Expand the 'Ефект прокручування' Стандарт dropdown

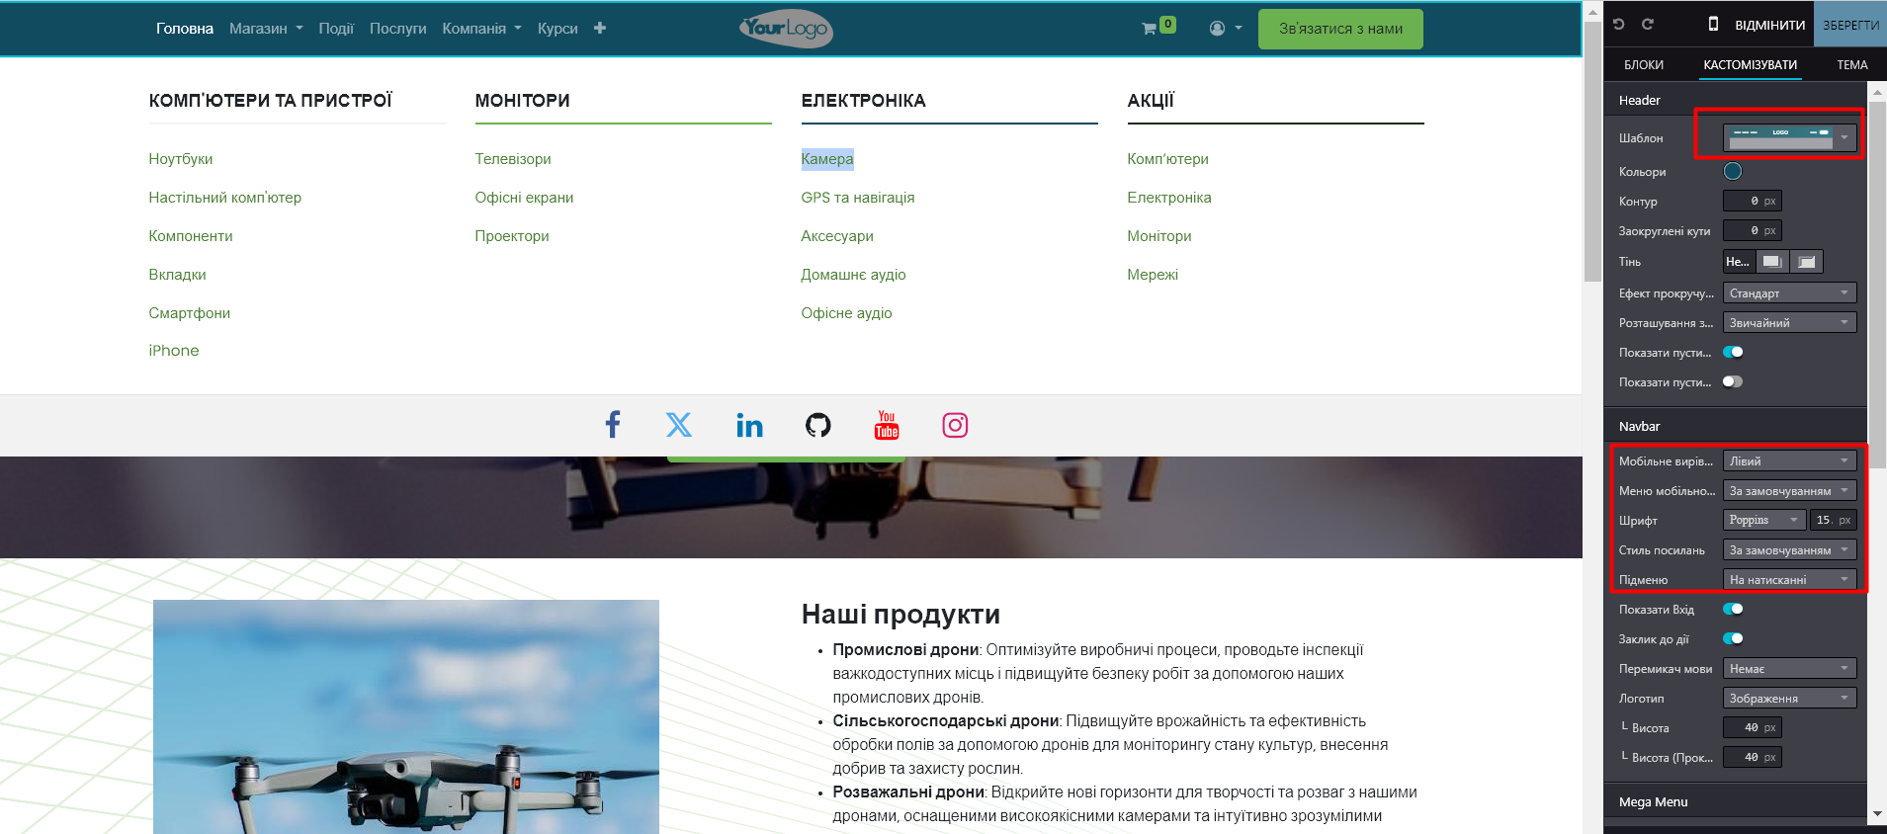pos(1789,292)
